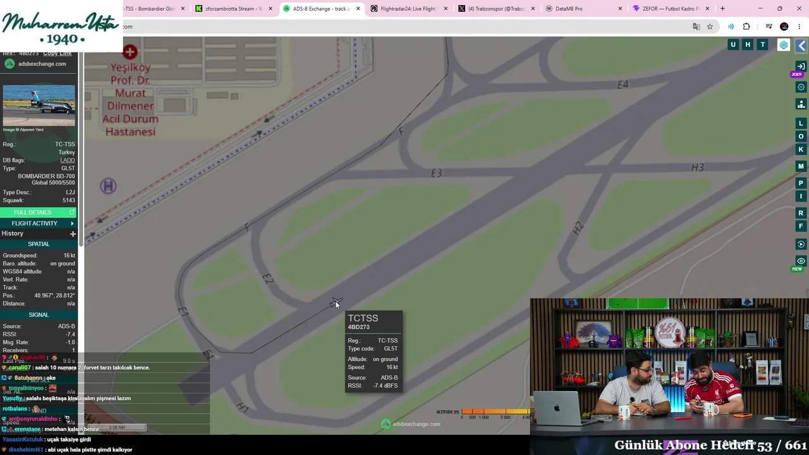
Task: Open the Trabzonspor X tab
Action: point(496,9)
